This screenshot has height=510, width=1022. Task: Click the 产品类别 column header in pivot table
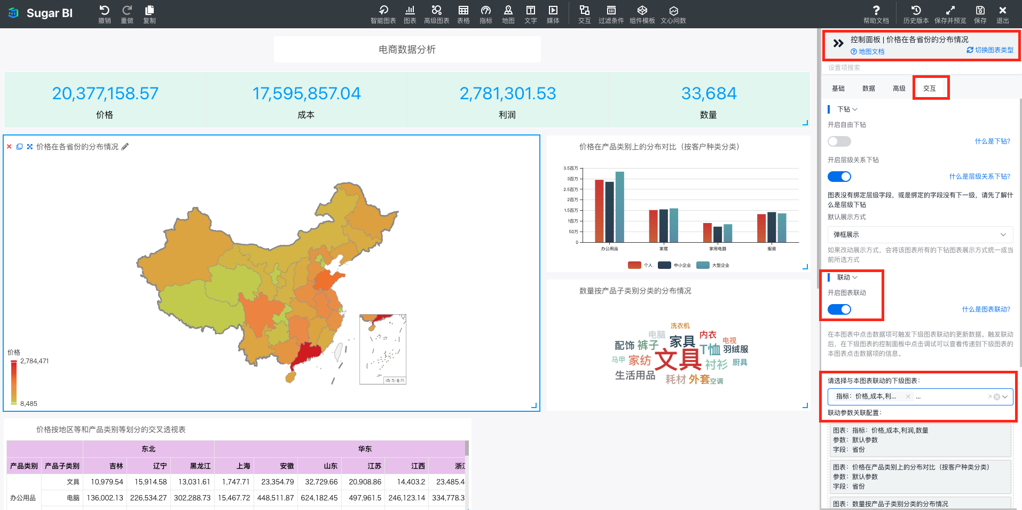24,466
